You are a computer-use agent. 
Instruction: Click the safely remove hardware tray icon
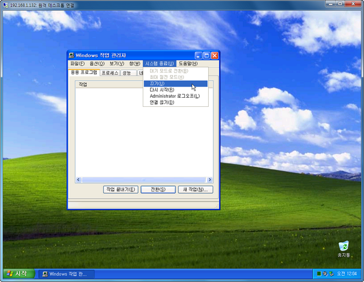point(332,274)
